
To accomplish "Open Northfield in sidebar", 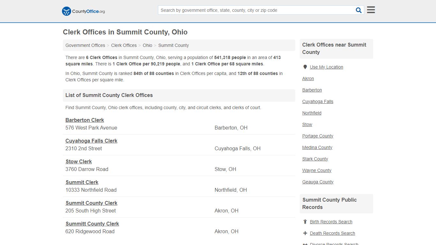I will tap(312, 113).
